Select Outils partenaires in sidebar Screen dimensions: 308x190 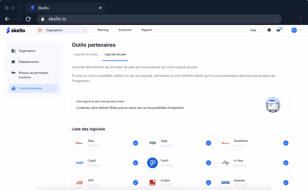tap(34, 88)
